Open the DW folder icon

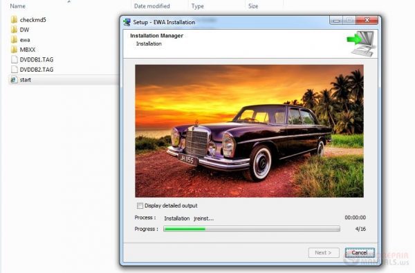(14, 30)
